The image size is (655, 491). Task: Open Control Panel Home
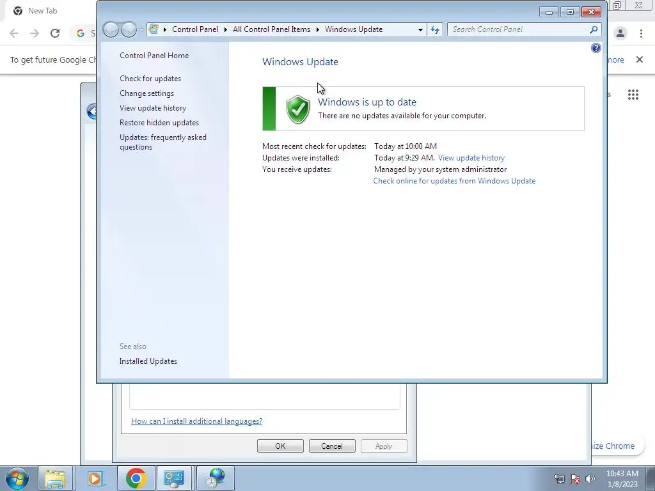pyautogui.click(x=154, y=56)
